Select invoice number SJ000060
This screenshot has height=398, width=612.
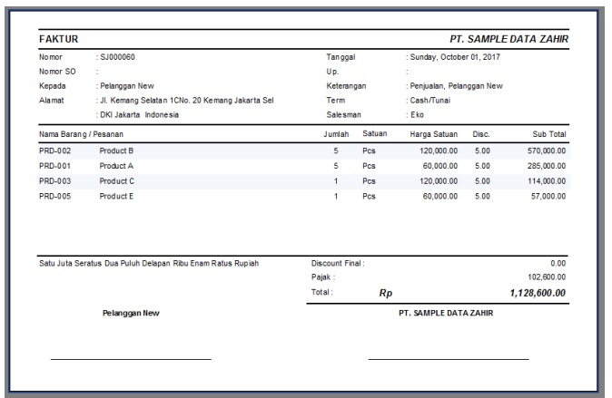pyautogui.click(x=117, y=57)
